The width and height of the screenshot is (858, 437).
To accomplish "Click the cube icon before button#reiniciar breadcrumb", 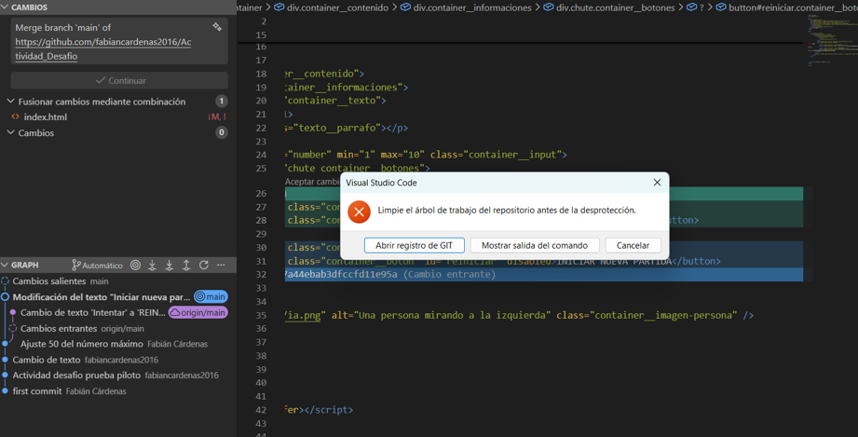I will (721, 7).
